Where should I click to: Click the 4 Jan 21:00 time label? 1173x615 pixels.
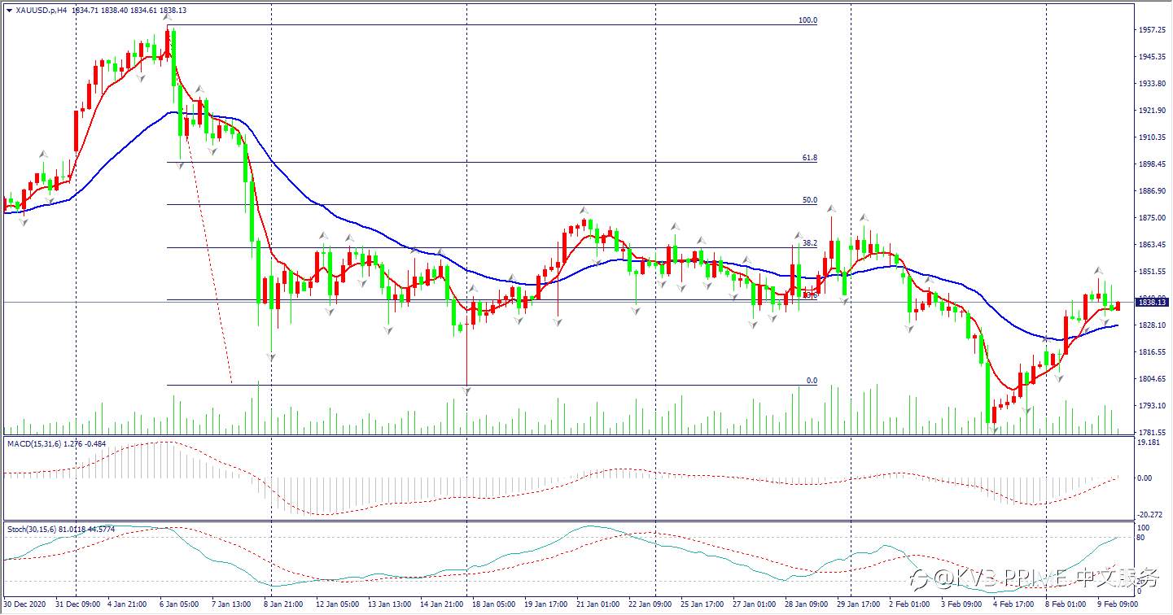click(125, 605)
